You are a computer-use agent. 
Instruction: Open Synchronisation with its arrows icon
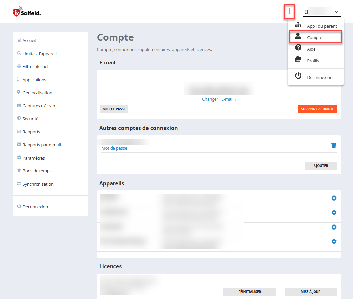(x=19, y=184)
